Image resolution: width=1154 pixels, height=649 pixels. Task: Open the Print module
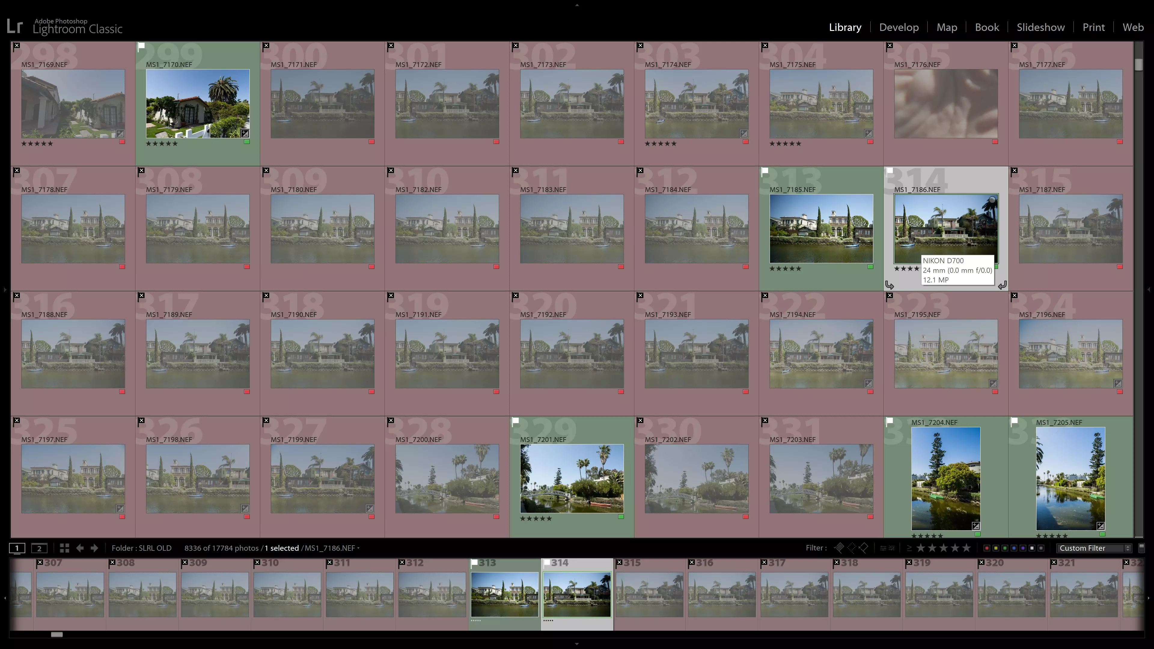click(x=1094, y=27)
